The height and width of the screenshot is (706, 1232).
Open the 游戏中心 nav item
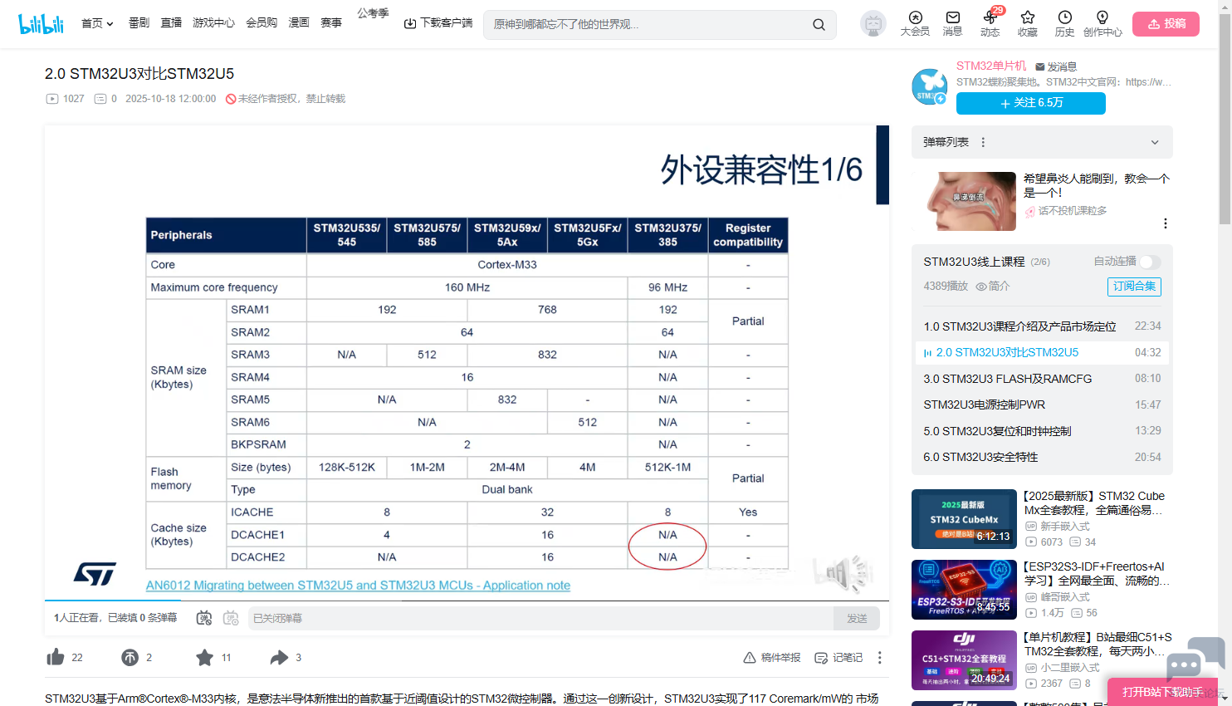pyautogui.click(x=213, y=23)
